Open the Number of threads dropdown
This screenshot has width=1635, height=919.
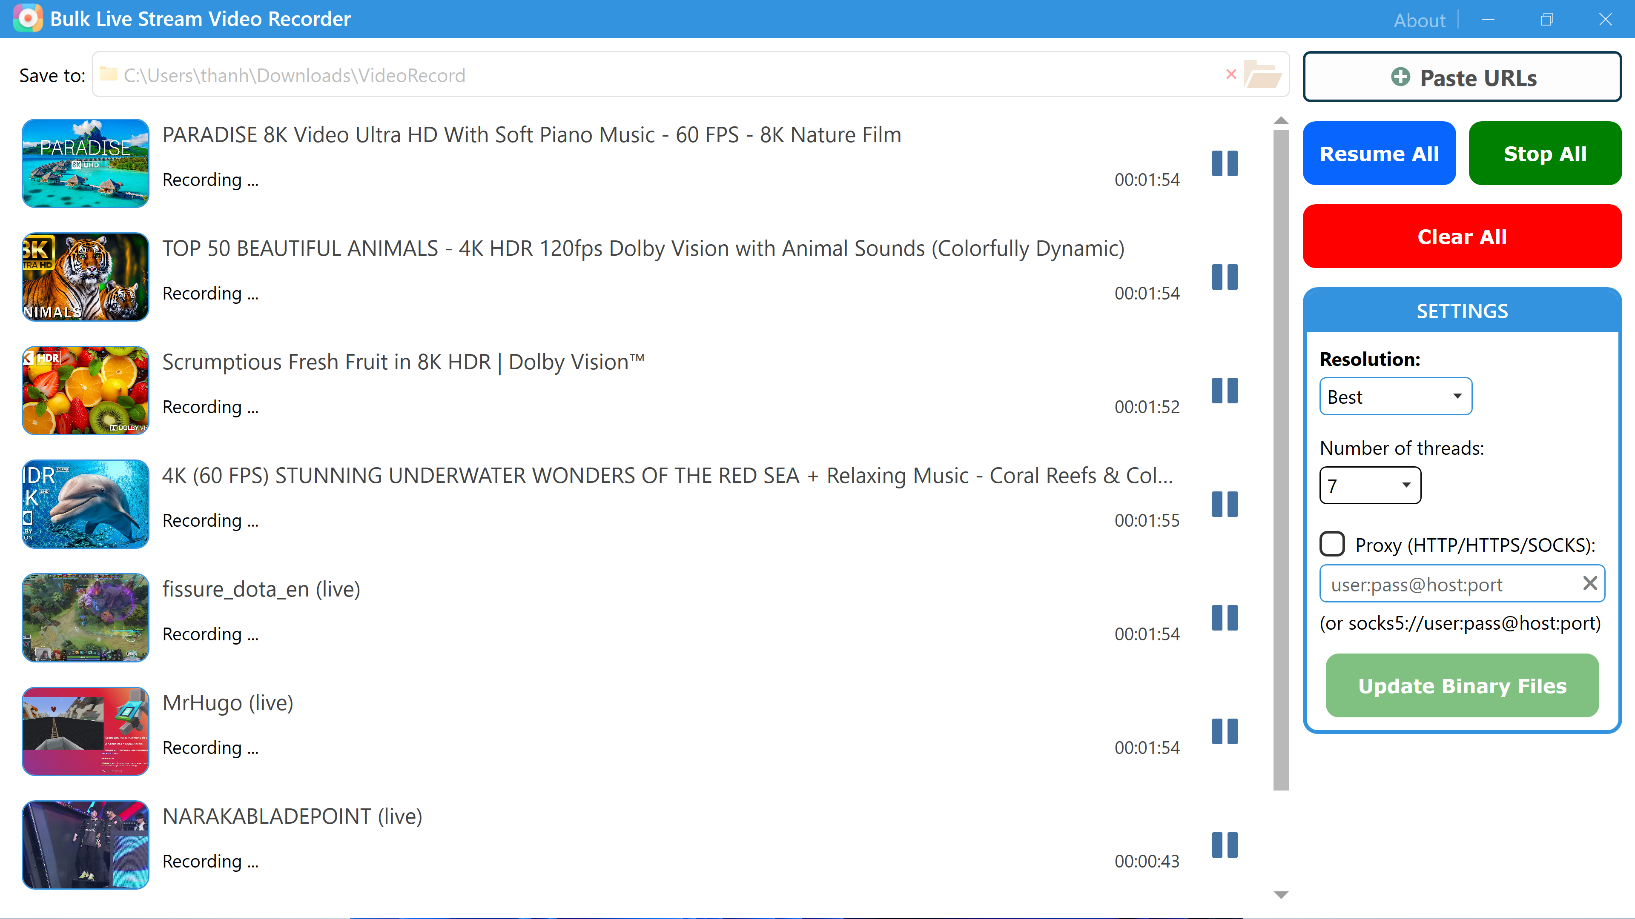[x=1370, y=485]
